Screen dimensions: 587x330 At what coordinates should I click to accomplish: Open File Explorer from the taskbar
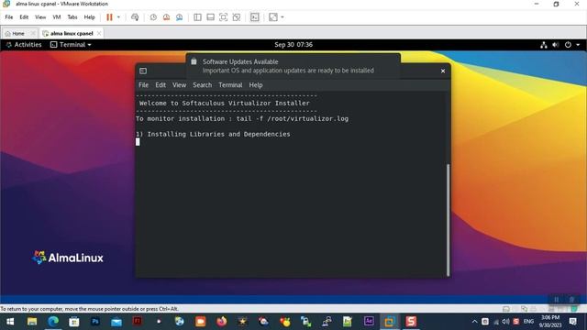(x=32, y=322)
